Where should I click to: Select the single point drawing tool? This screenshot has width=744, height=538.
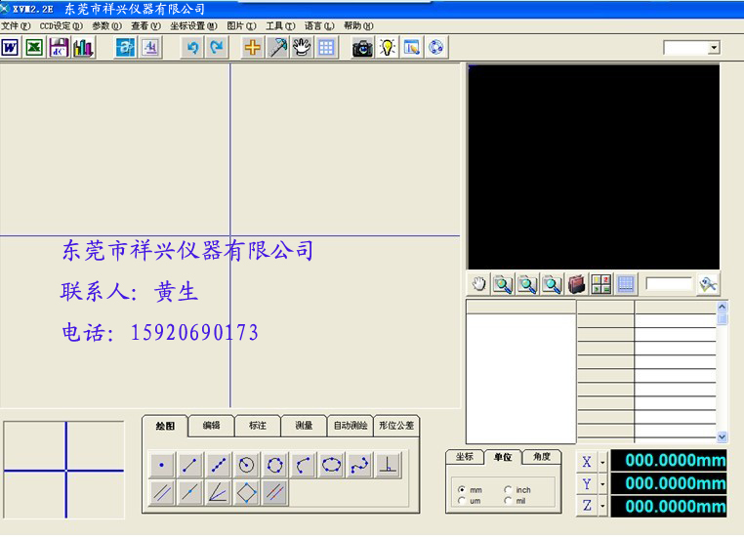(x=161, y=465)
